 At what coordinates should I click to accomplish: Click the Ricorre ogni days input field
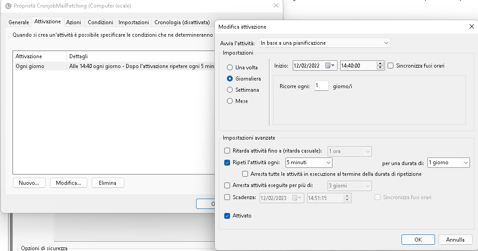tap(321, 86)
